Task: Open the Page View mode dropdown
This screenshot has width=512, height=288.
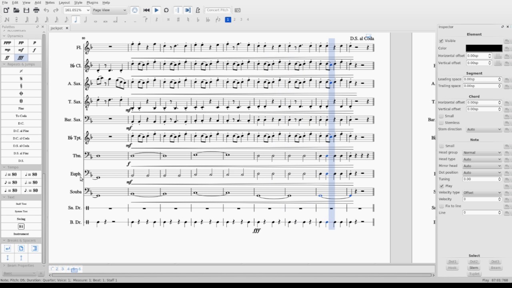Action: pyautogui.click(x=109, y=10)
